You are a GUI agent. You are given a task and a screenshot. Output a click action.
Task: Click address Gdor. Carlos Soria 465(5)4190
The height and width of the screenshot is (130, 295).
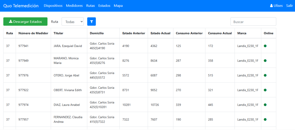102,46
